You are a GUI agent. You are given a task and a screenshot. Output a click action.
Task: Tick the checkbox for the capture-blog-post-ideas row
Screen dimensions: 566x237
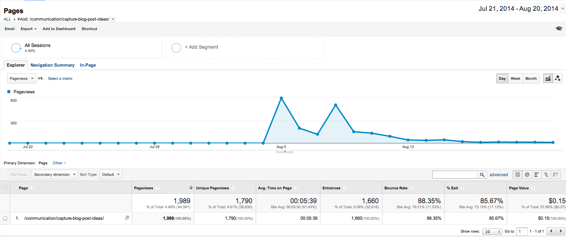5,218
